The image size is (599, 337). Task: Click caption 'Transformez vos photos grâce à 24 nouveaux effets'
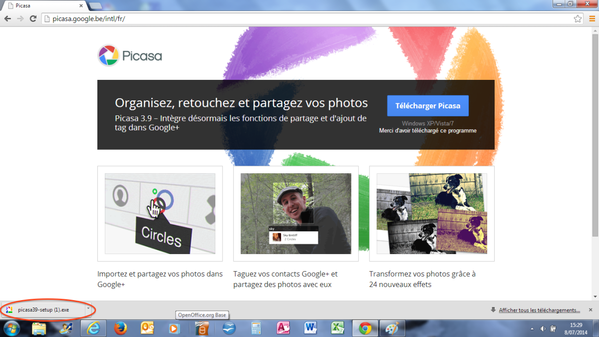click(x=422, y=279)
